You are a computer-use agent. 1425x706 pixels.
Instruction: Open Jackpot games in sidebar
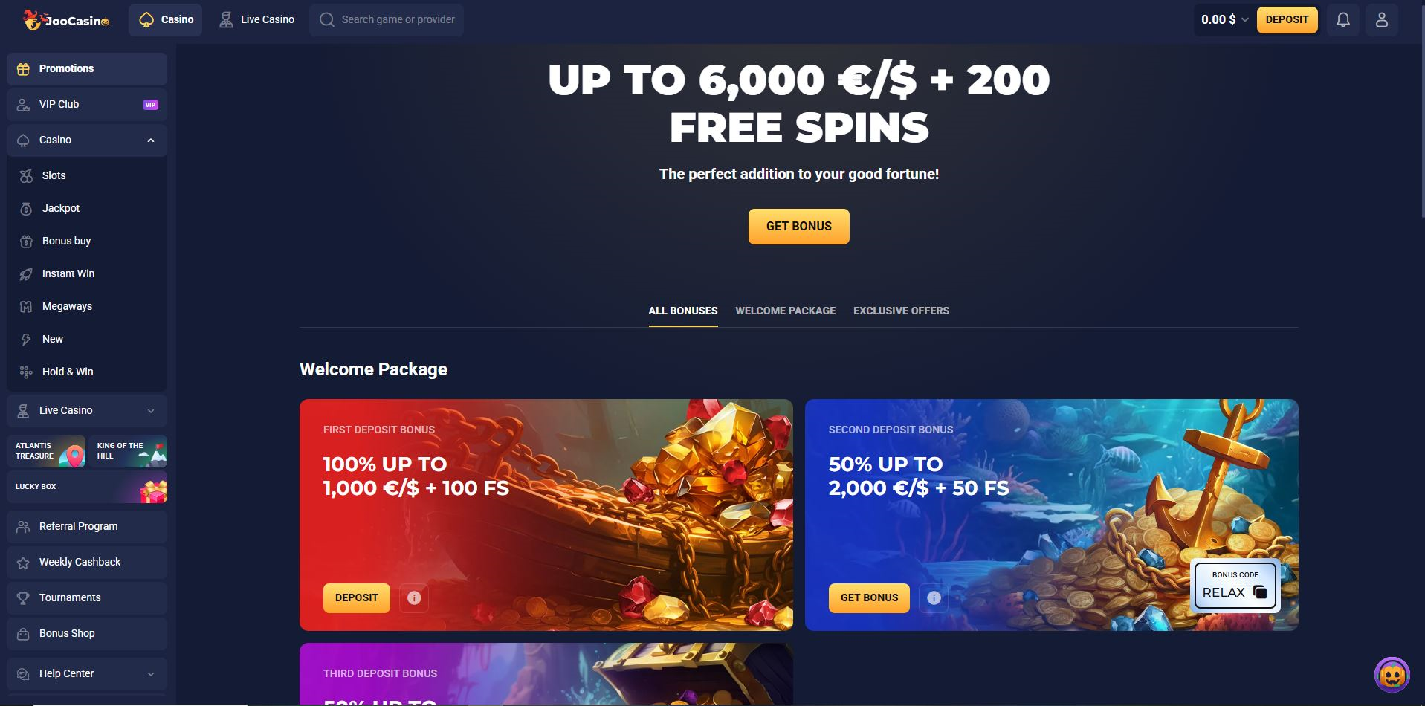[87, 208]
